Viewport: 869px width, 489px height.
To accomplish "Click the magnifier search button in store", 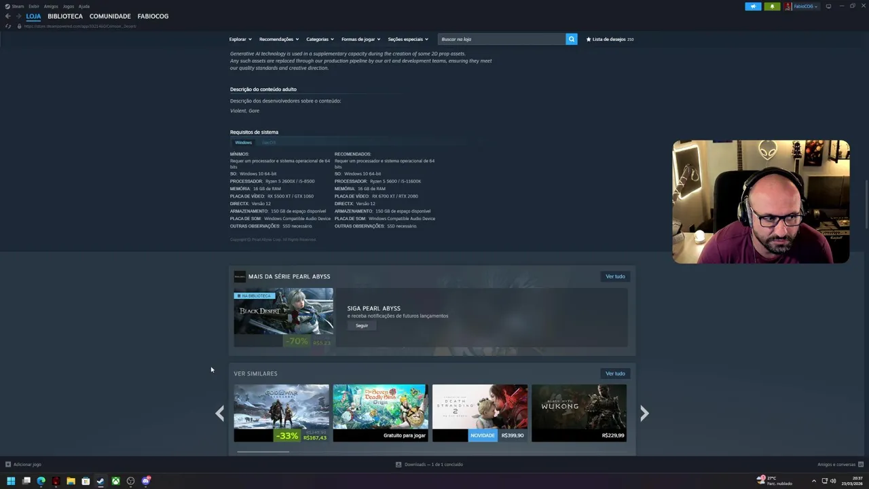I will [572, 39].
